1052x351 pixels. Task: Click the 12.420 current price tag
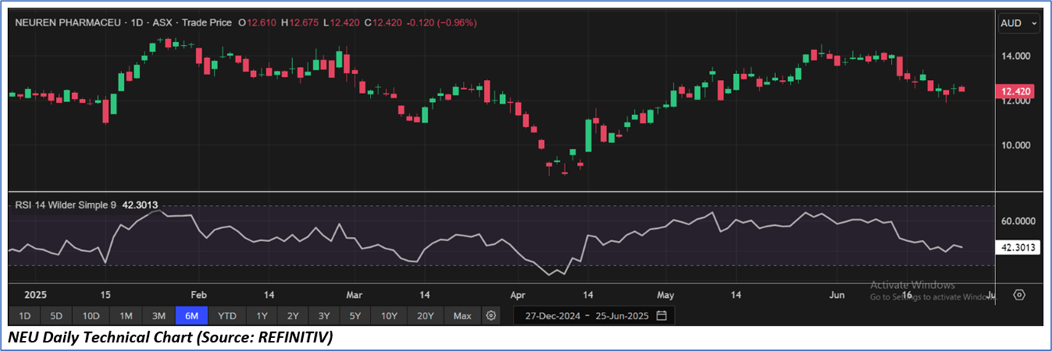tap(1016, 92)
